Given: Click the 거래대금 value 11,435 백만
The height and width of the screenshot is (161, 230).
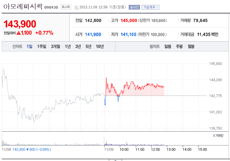Looking at the screenshot, I should [207, 34].
